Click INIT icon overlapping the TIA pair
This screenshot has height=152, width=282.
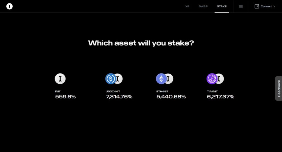coord(221,79)
